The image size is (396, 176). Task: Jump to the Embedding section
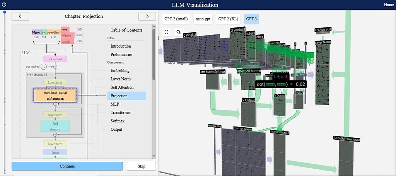[x=120, y=70]
